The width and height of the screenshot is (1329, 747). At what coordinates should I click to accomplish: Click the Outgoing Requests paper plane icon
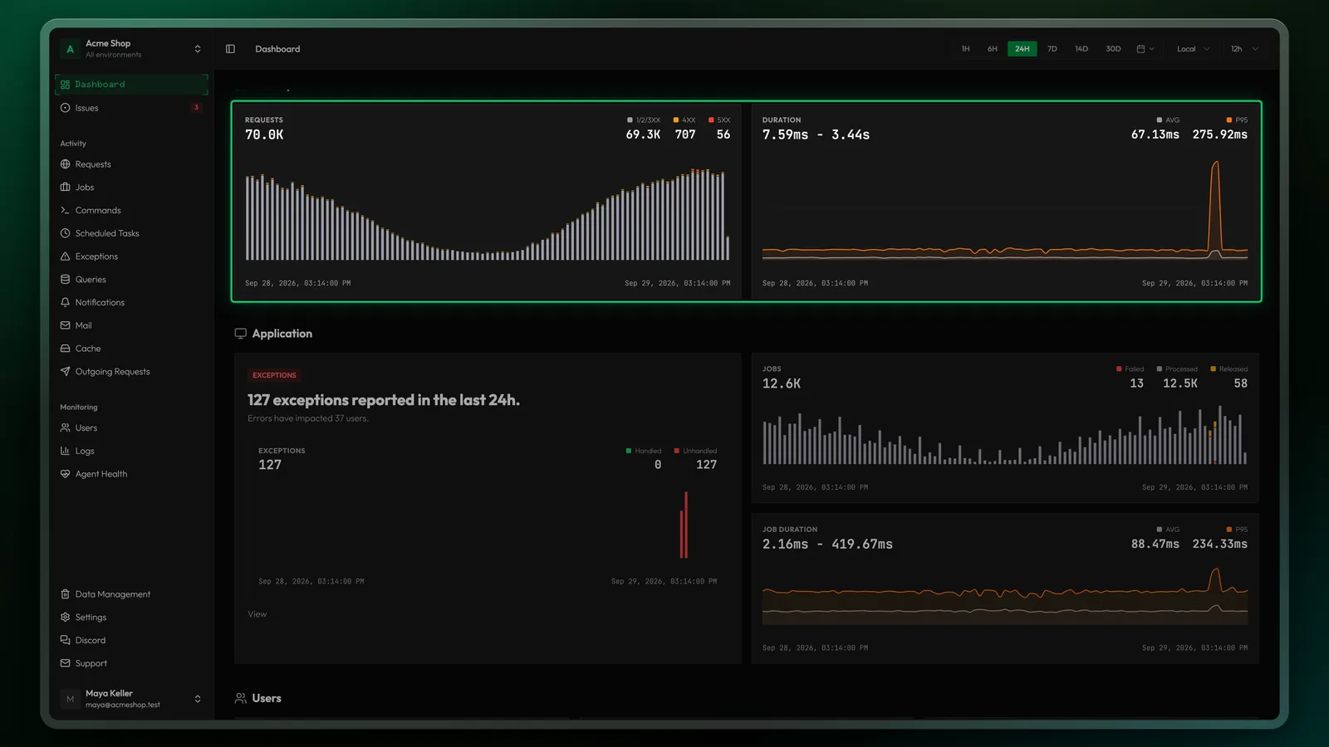point(65,372)
